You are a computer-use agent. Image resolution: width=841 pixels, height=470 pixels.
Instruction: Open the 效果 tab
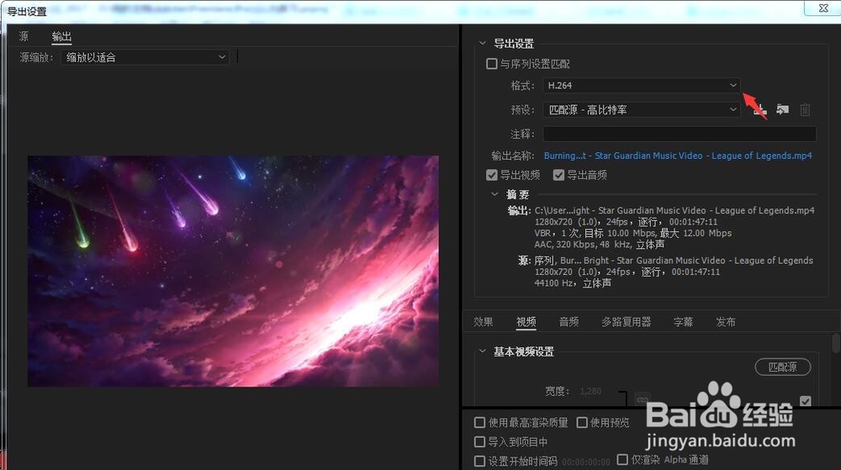[484, 321]
